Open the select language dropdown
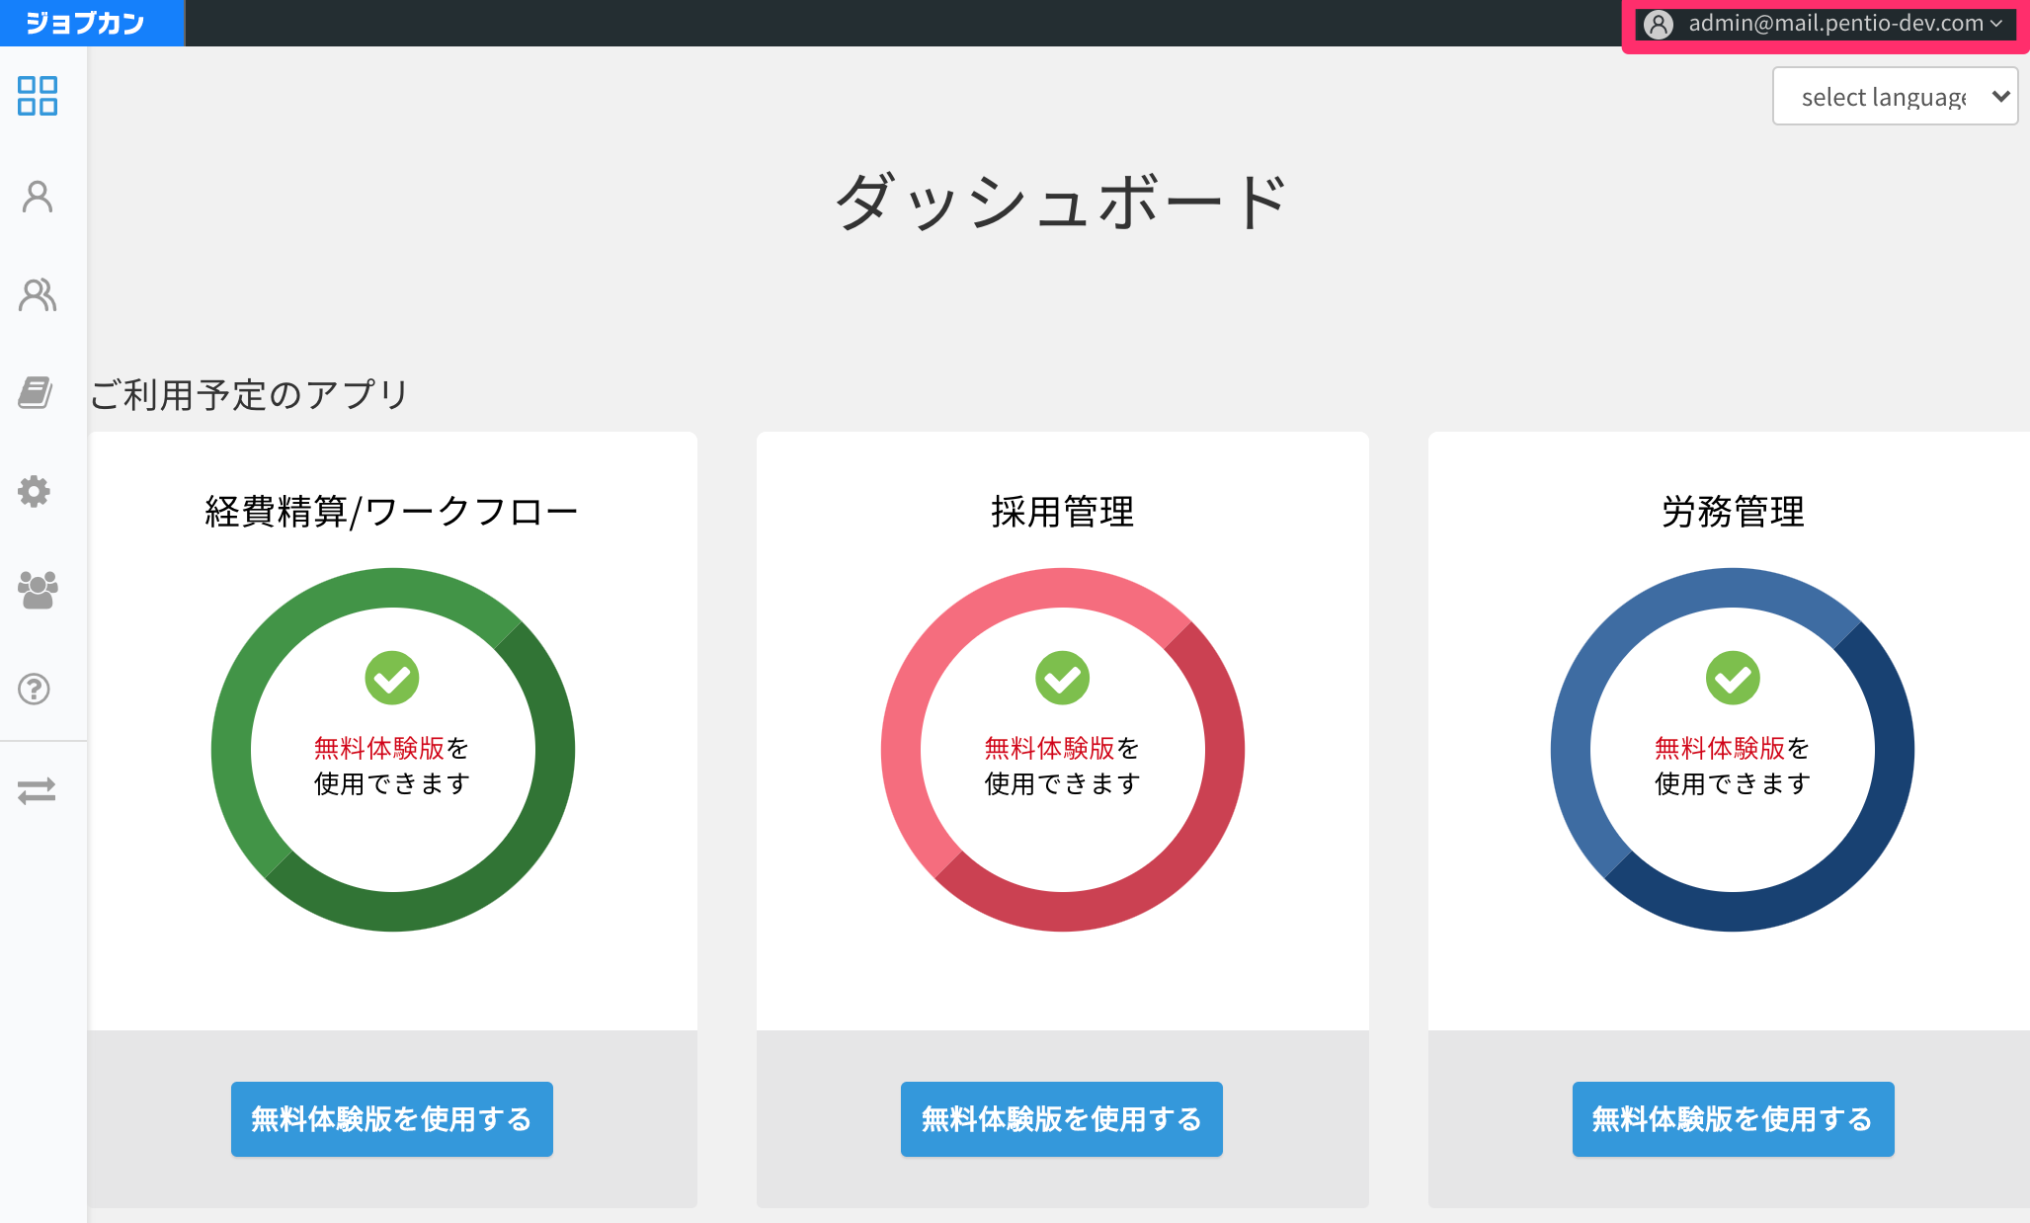This screenshot has height=1223, width=2030. click(x=1895, y=96)
